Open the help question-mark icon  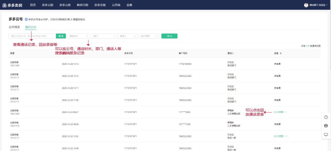point(326,117)
